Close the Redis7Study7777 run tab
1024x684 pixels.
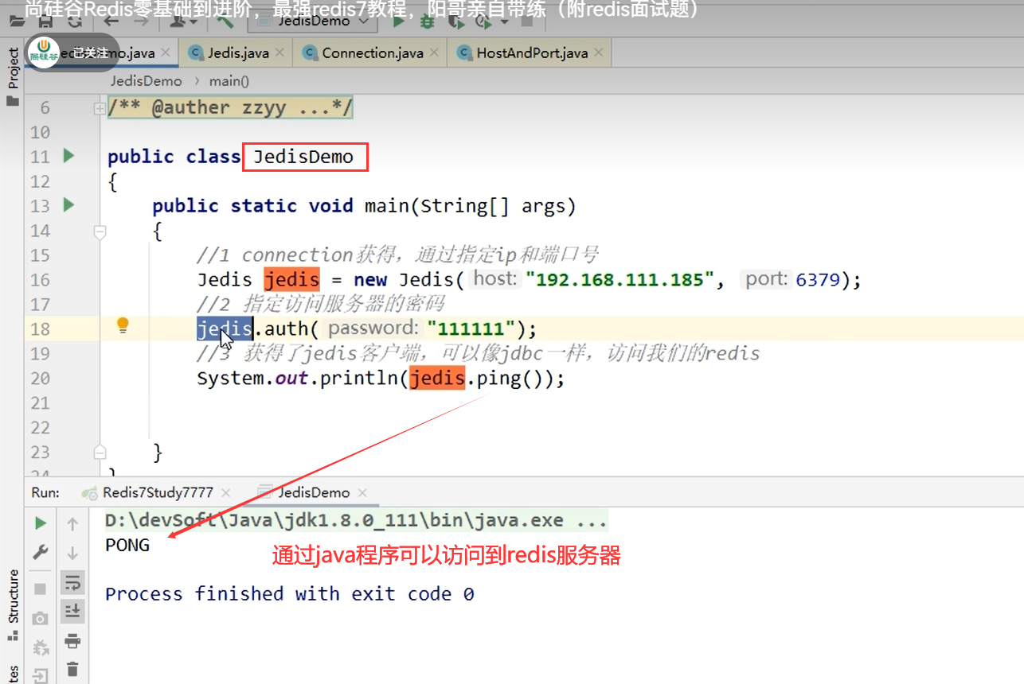point(225,493)
